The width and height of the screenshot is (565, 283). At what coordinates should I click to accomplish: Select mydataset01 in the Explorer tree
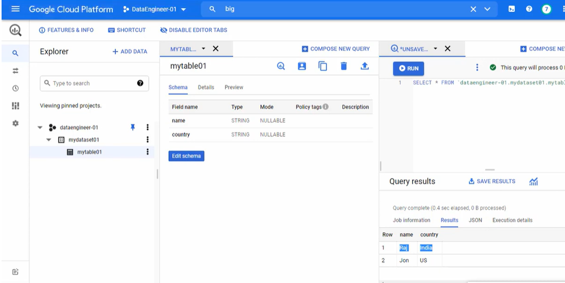(x=83, y=140)
